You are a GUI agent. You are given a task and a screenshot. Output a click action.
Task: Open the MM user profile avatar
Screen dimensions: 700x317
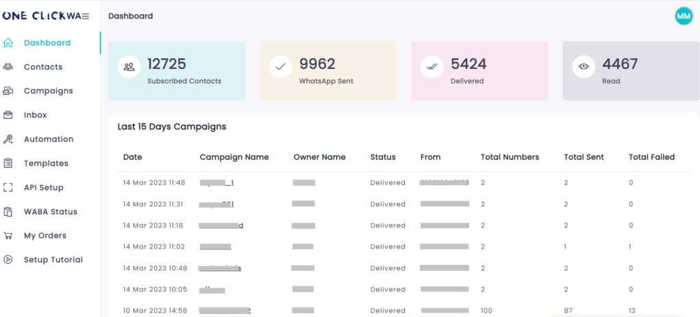pos(683,16)
